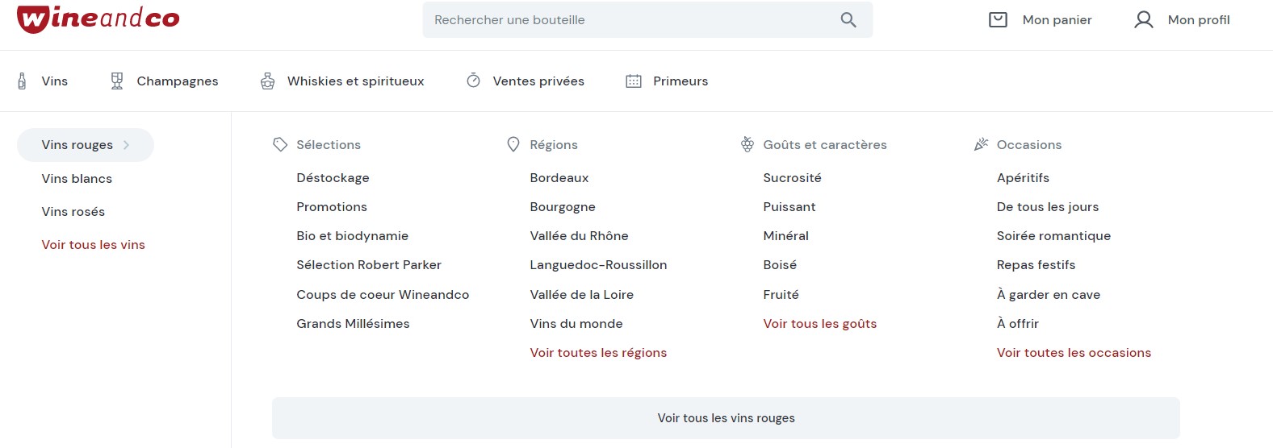This screenshot has width=1273, height=448.
Task: Click the Wineandco logo
Action: point(98,19)
